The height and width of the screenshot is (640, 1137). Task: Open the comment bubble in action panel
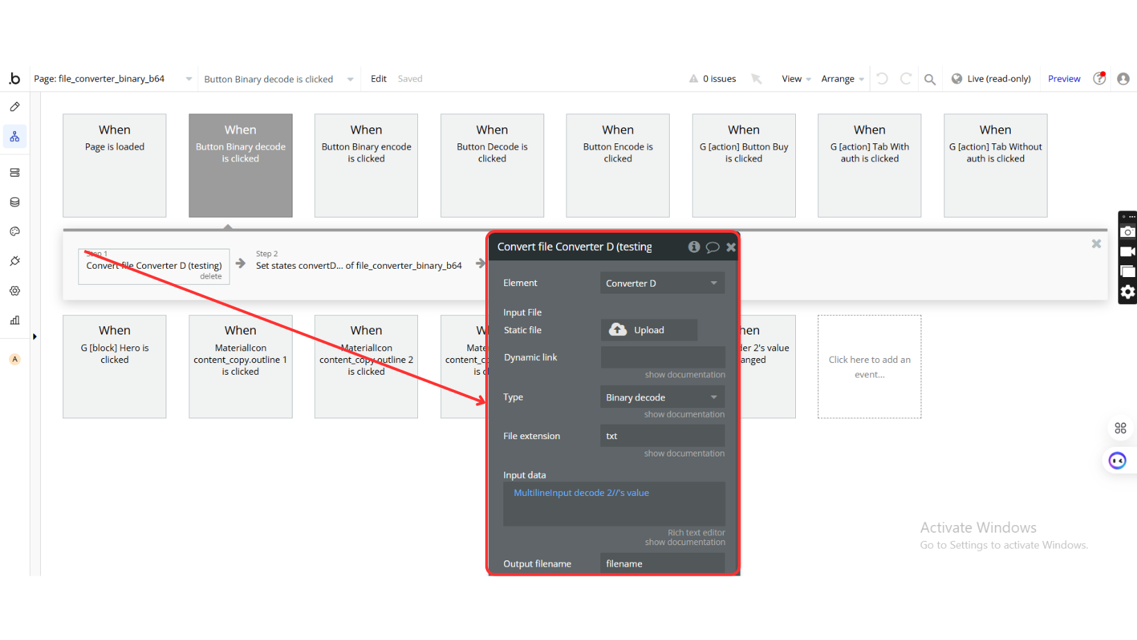712,247
